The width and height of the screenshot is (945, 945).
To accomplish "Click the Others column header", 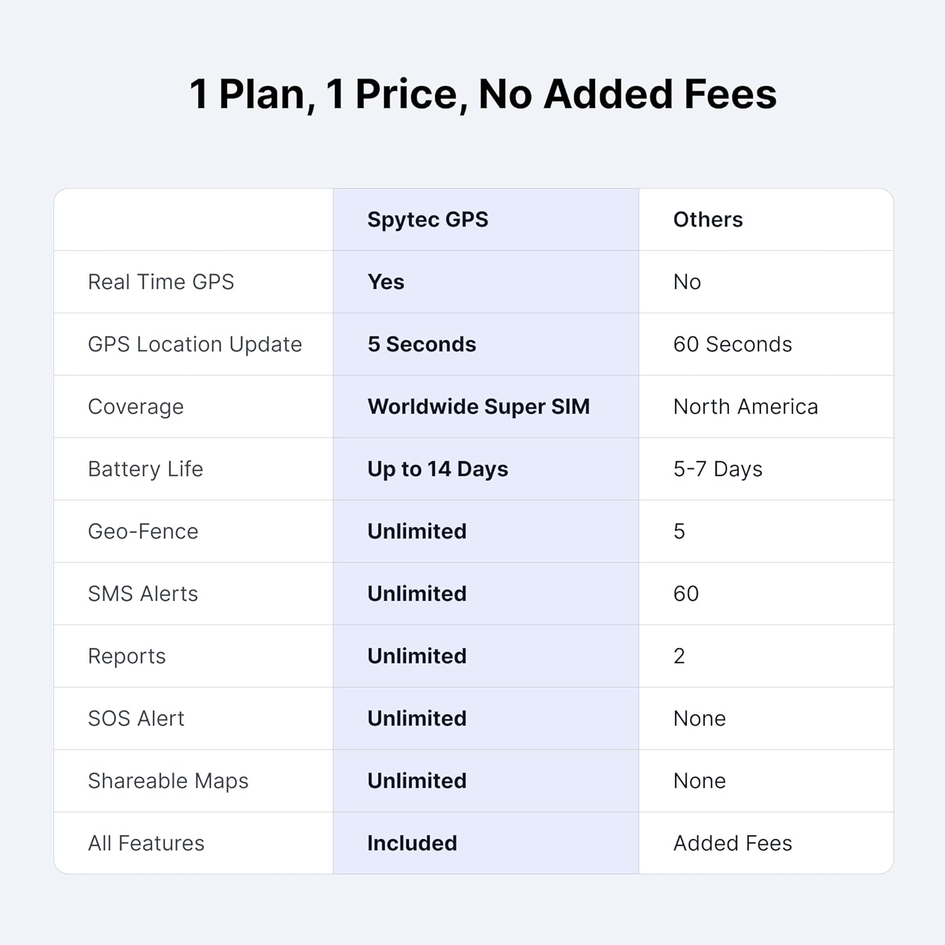I will pos(707,219).
